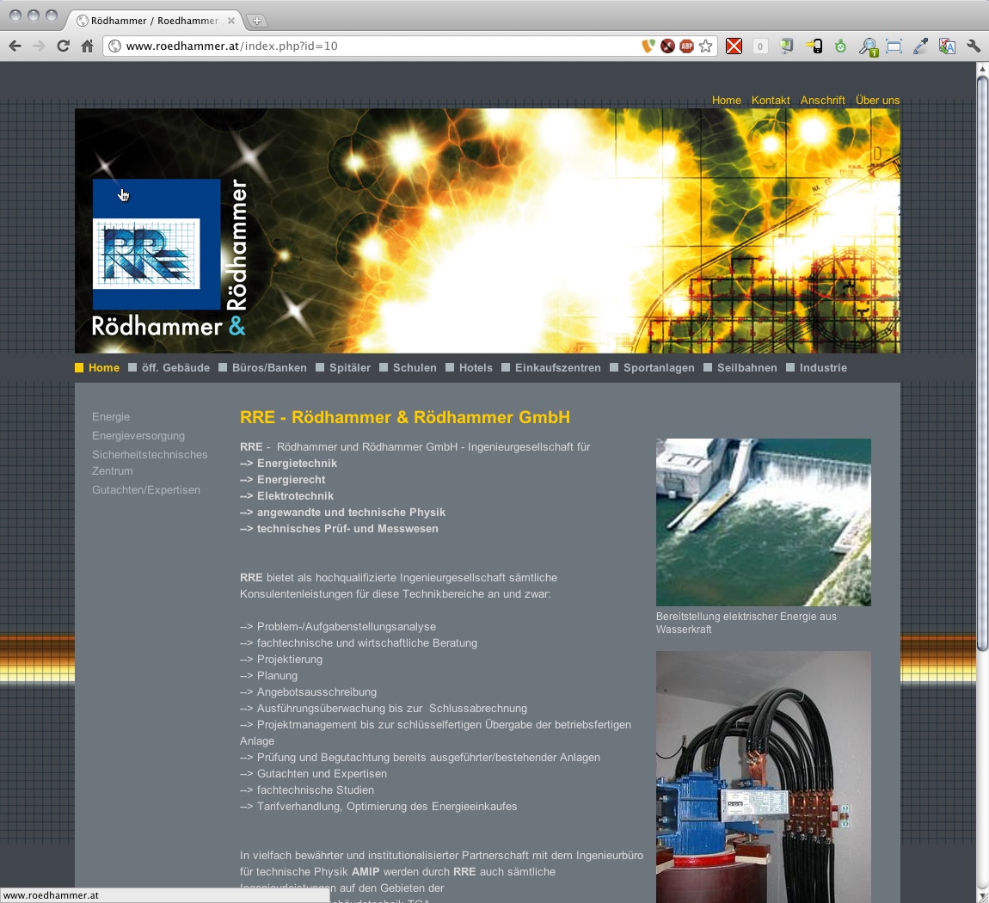989x903 pixels.
Task: Click the green monitor extension icon
Action: 786,46
